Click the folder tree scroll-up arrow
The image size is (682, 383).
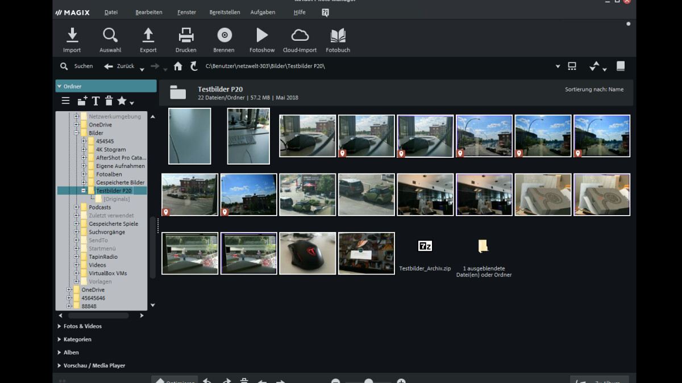(152, 117)
